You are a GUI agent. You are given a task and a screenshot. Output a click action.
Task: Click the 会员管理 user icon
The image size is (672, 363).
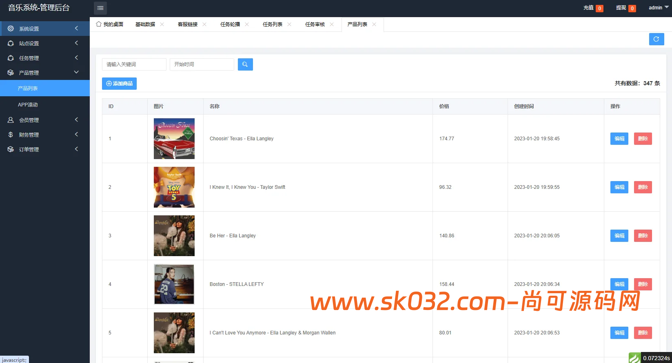11,120
